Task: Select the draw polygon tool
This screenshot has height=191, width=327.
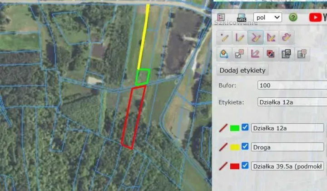Action: [x=271, y=37]
